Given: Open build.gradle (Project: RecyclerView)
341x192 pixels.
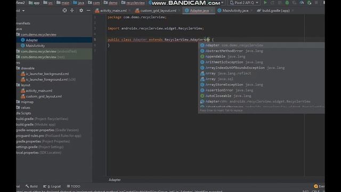Looking at the screenshot, I should pos(42,119).
